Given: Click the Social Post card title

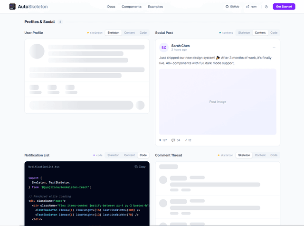Looking at the screenshot, I should [164, 33].
